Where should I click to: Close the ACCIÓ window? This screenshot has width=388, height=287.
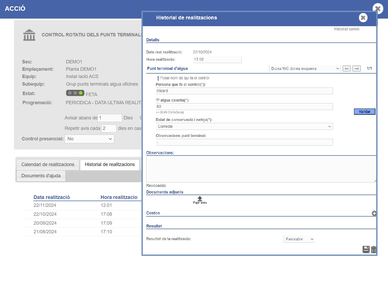(x=378, y=9)
